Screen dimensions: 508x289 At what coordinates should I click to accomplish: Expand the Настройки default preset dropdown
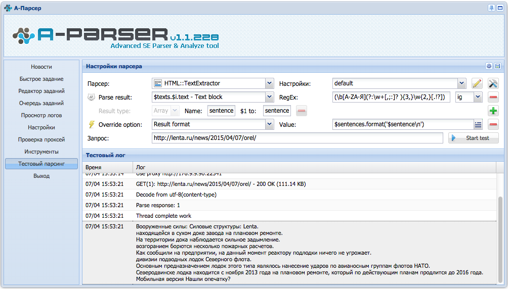pyautogui.click(x=461, y=83)
